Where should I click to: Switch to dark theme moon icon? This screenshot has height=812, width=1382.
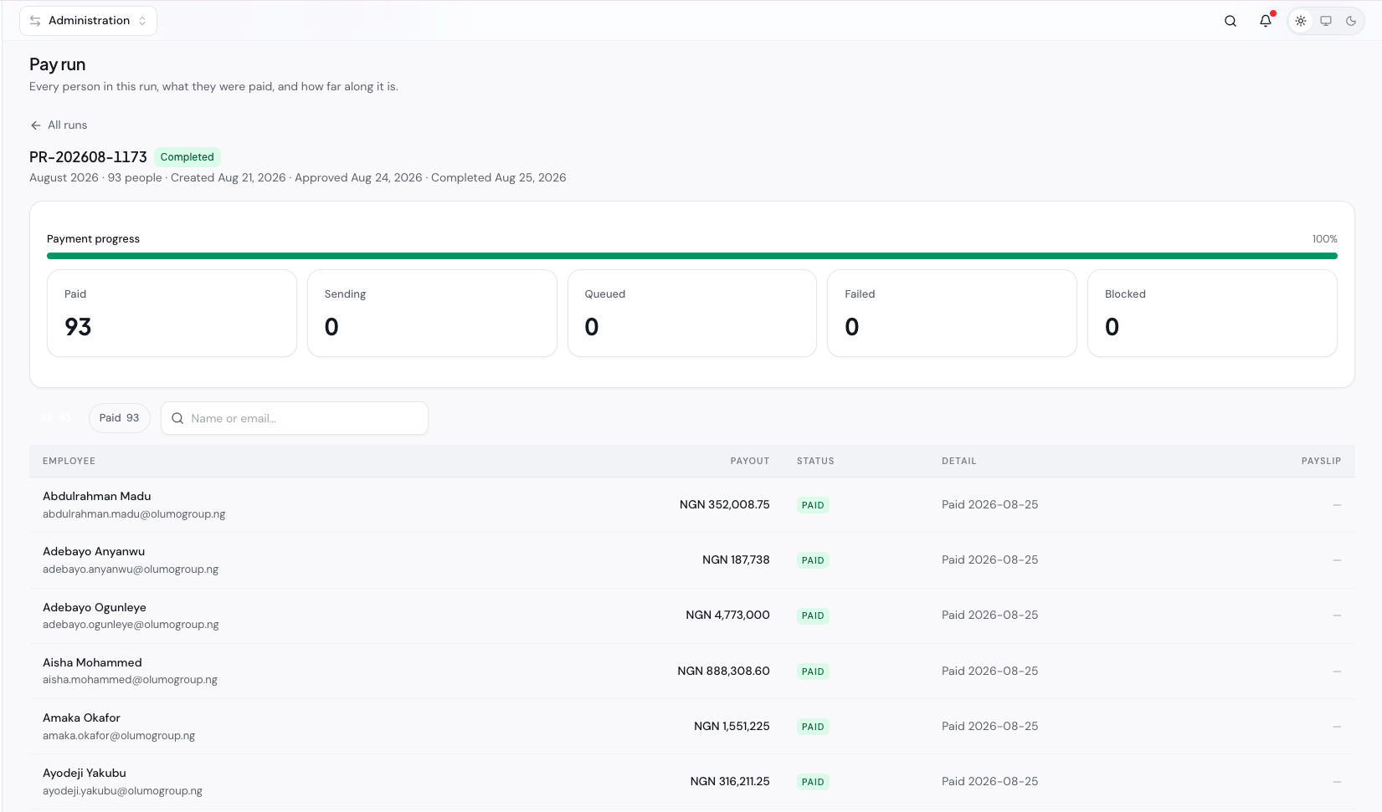pyautogui.click(x=1351, y=21)
